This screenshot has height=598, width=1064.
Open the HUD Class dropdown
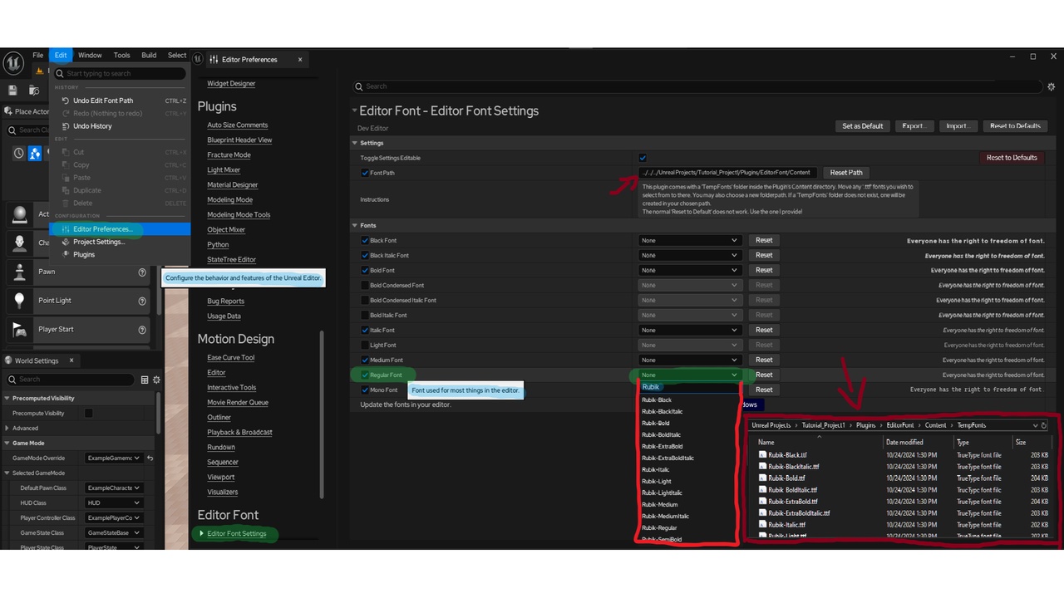click(114, 503)
